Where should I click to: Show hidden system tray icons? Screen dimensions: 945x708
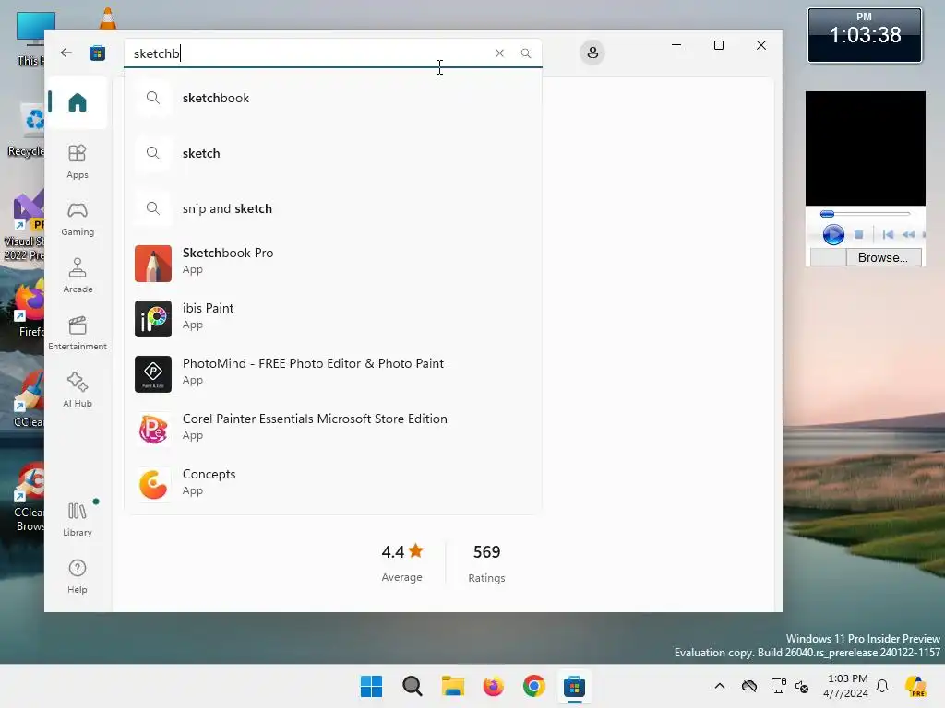(720, 686)
